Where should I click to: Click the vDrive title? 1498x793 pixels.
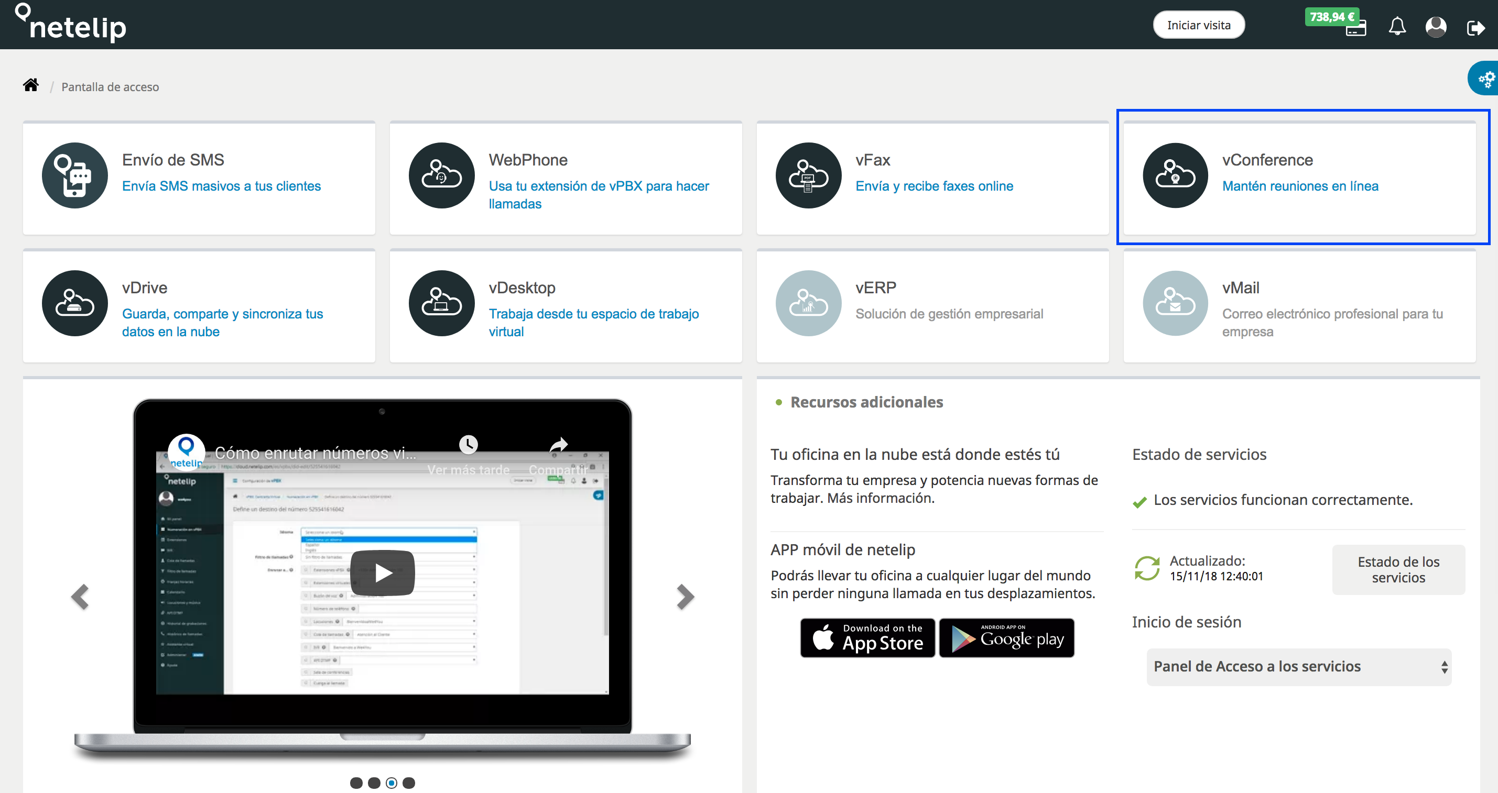pyautogui.click(x=144, y=288)
